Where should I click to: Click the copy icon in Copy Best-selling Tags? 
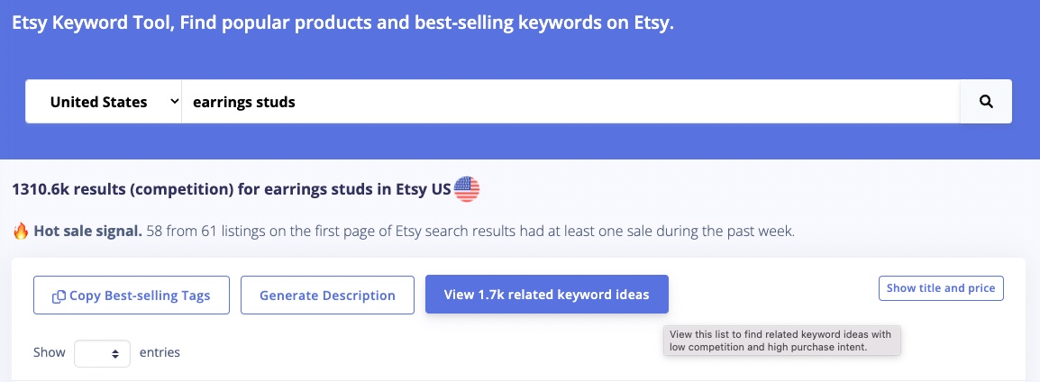pos(59,296)
